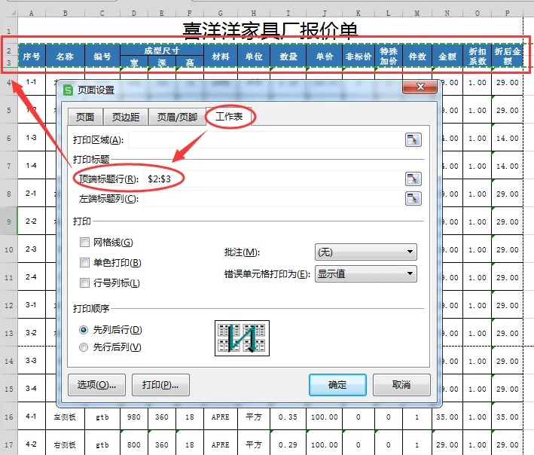The width and height of the screenshot is (534, 455).
Task: Select the 工作表 tab
Action: point(229,116)
